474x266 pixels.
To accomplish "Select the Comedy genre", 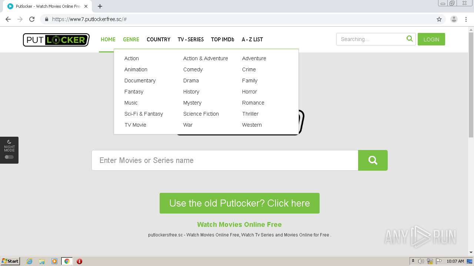I will click(193, 69).
